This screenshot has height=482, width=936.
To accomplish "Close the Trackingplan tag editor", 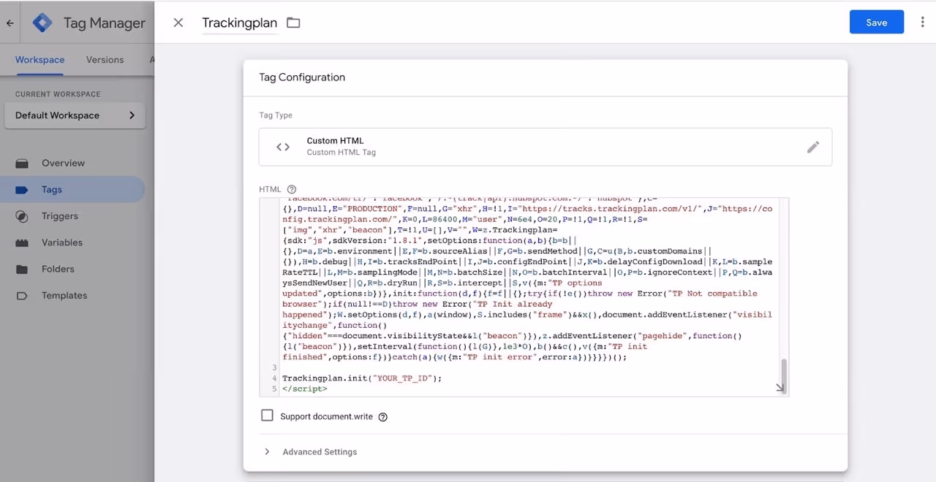I will 178,23.
